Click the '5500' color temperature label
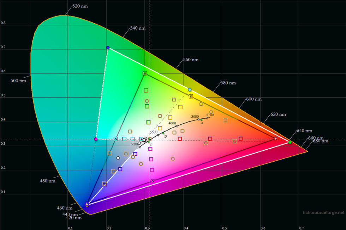The image size is (346, 230). [154, 132]
